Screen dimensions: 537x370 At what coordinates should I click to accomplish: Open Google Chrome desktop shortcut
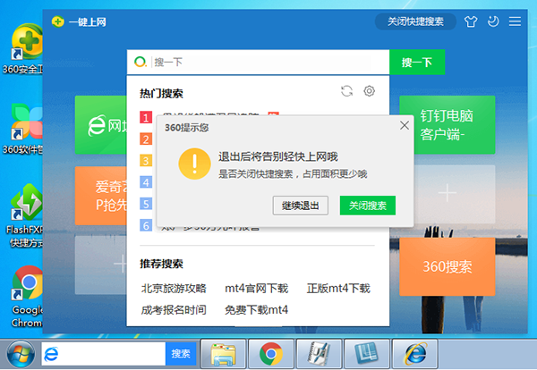point(26,296)
